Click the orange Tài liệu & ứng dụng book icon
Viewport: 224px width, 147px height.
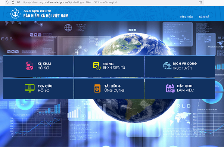[97, 88]
